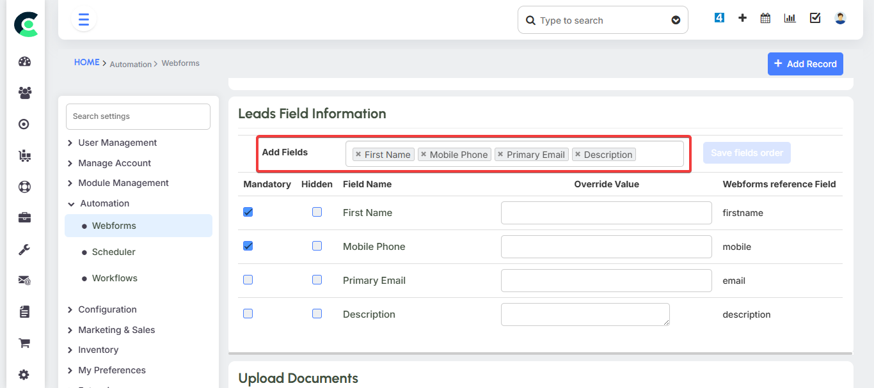The height and width of the screenshot is (388, 874).
Task: Open Workflows from the sidebar menu
Action: (115, 277)
